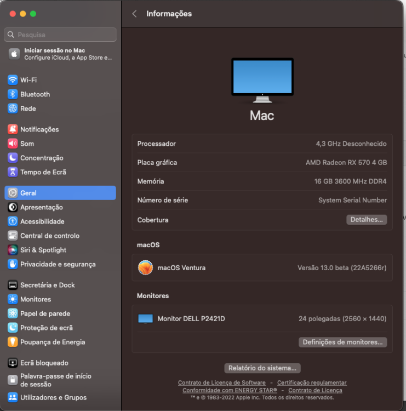The height and width of the screenshot is (411, 406).
Task: Open Papel de parede label
Action: coord(45,313)
